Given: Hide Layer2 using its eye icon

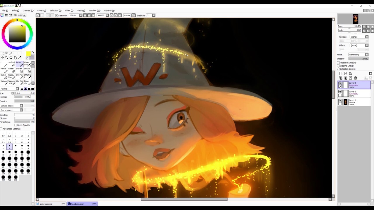Looking at the screenshot, I should click(x=340, y=92).
